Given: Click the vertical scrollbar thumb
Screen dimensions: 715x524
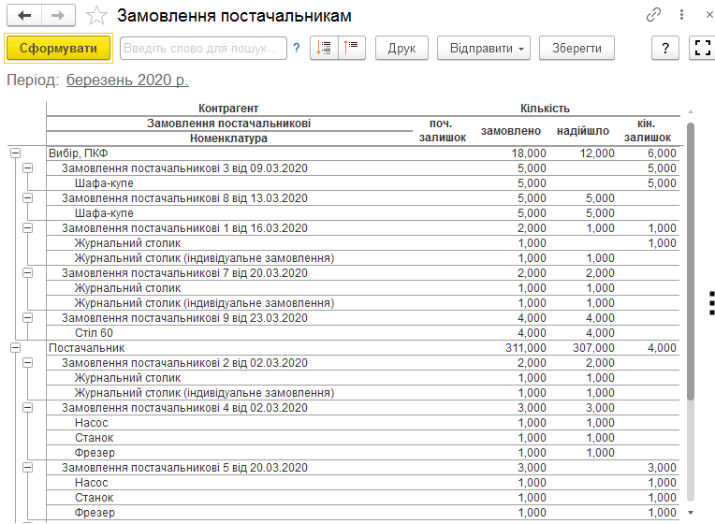Looking at the screenshot, I should click(x=691, y=262).
